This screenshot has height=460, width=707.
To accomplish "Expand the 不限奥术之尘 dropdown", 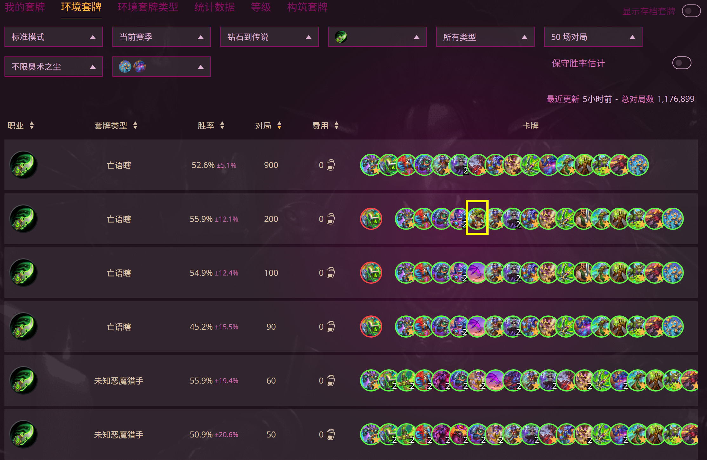I will point(54,67).
